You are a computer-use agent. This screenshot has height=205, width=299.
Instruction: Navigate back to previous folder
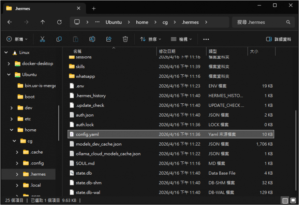click(x=10, y=22)
